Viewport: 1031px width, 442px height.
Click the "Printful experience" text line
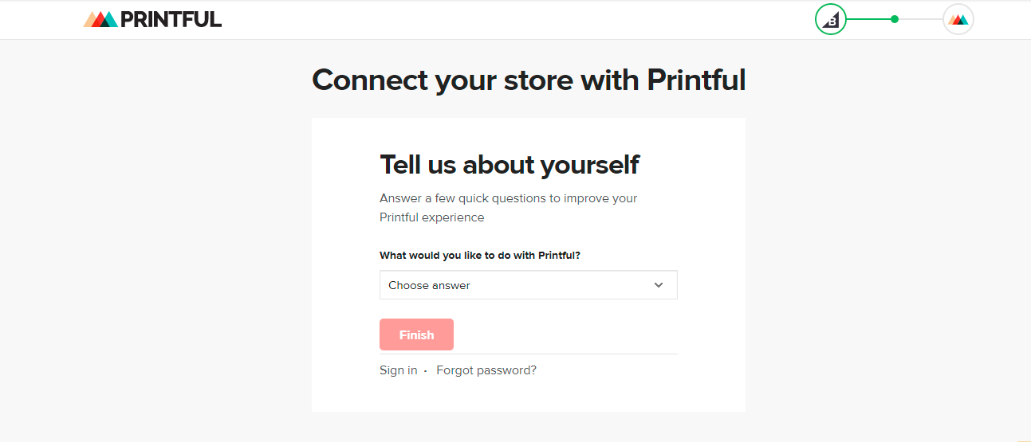[x=431, y=217]
